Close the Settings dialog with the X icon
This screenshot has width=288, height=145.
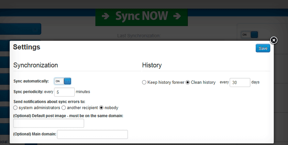pyautogui.click(x=274, y=40)
